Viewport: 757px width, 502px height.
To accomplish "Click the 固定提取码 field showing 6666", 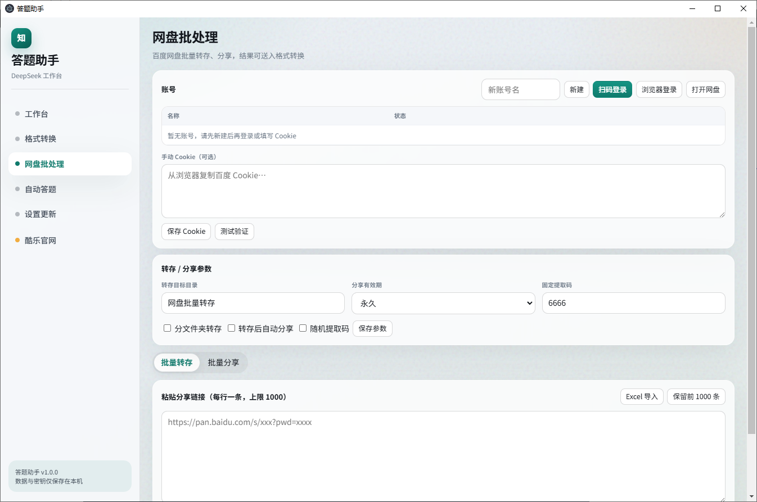I will 634,303.
